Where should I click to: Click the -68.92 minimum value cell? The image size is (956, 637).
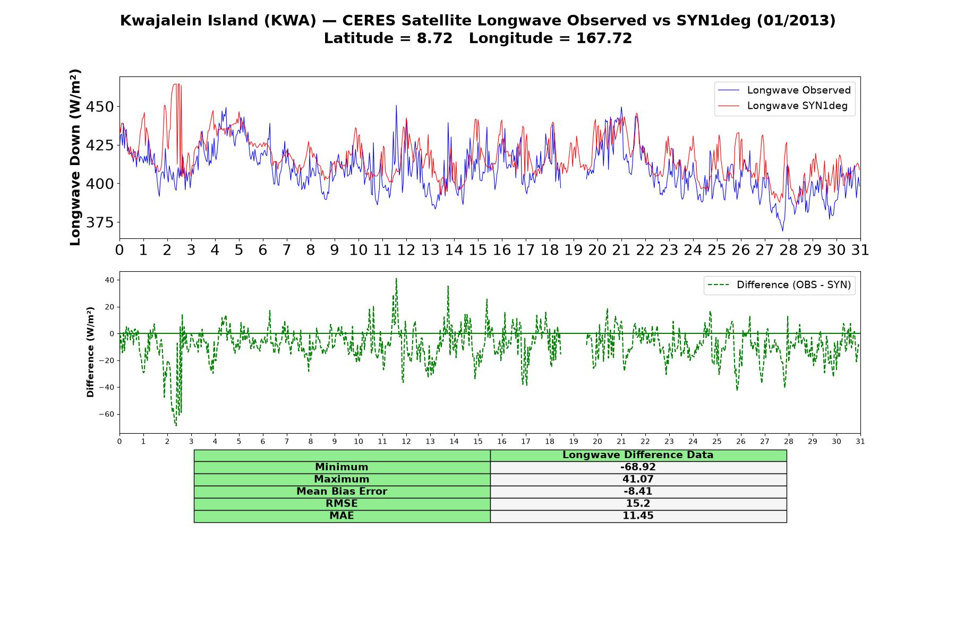pos(638,467)
